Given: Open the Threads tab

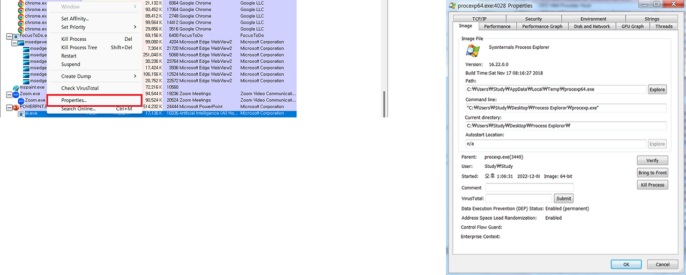Looking at the screenshot, I should 663,26.
